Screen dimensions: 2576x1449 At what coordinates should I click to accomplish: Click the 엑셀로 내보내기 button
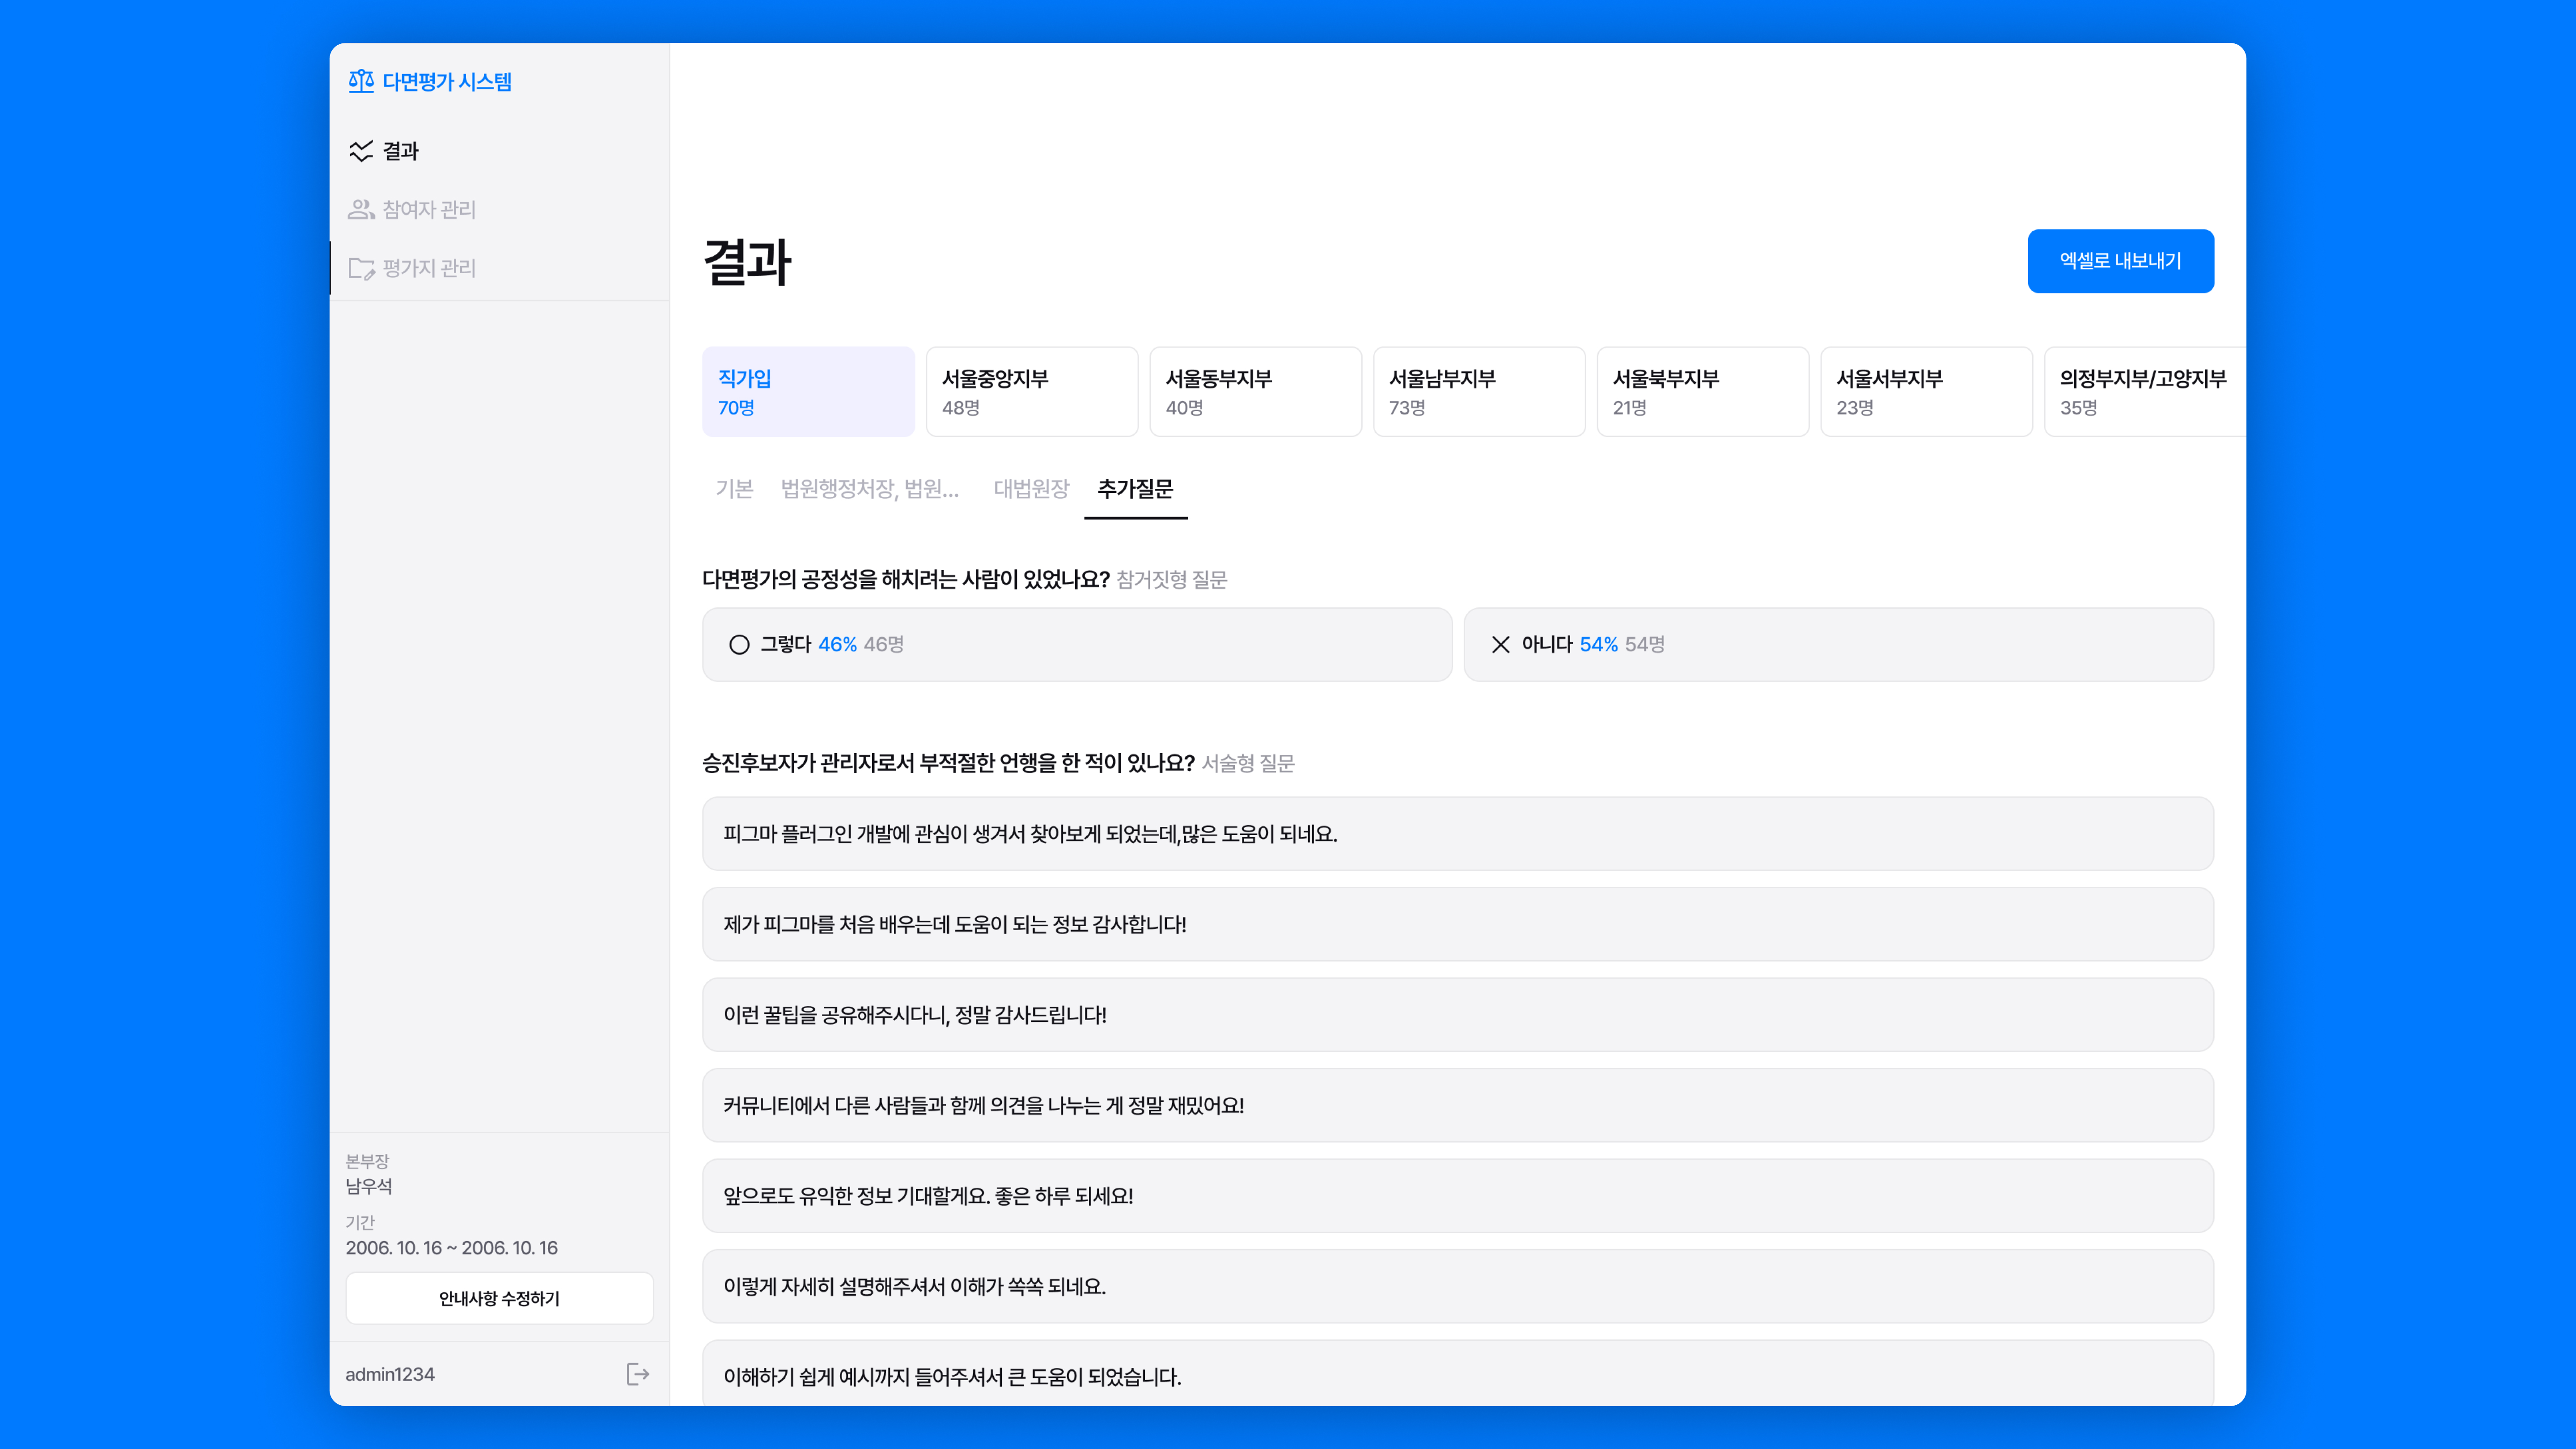point(2120,261)
